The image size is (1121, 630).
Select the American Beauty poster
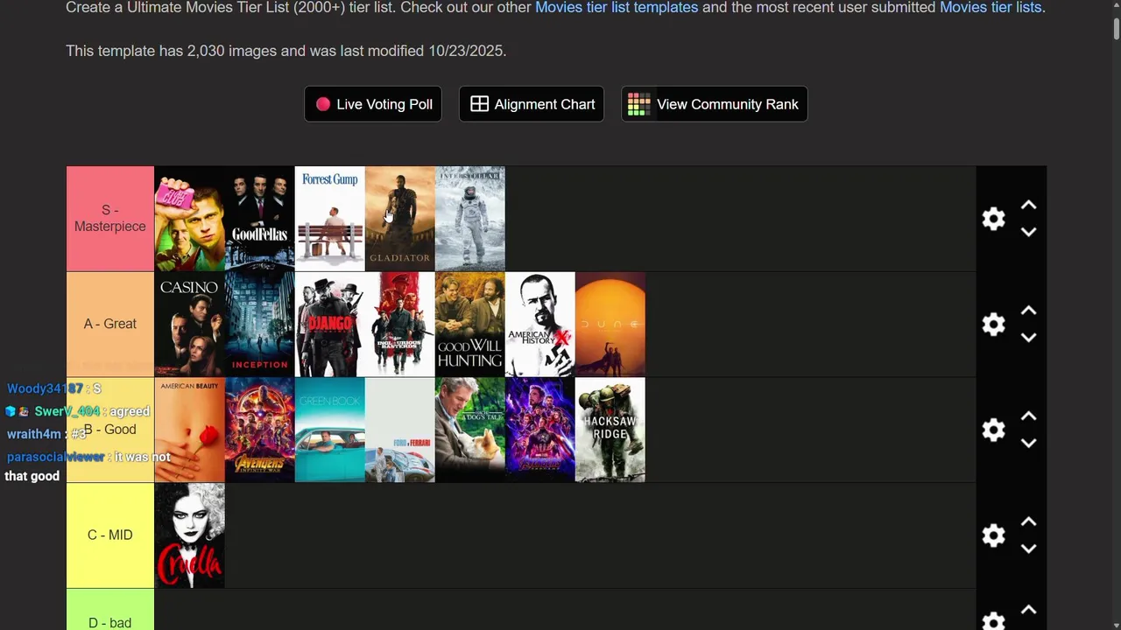point(189,430)
